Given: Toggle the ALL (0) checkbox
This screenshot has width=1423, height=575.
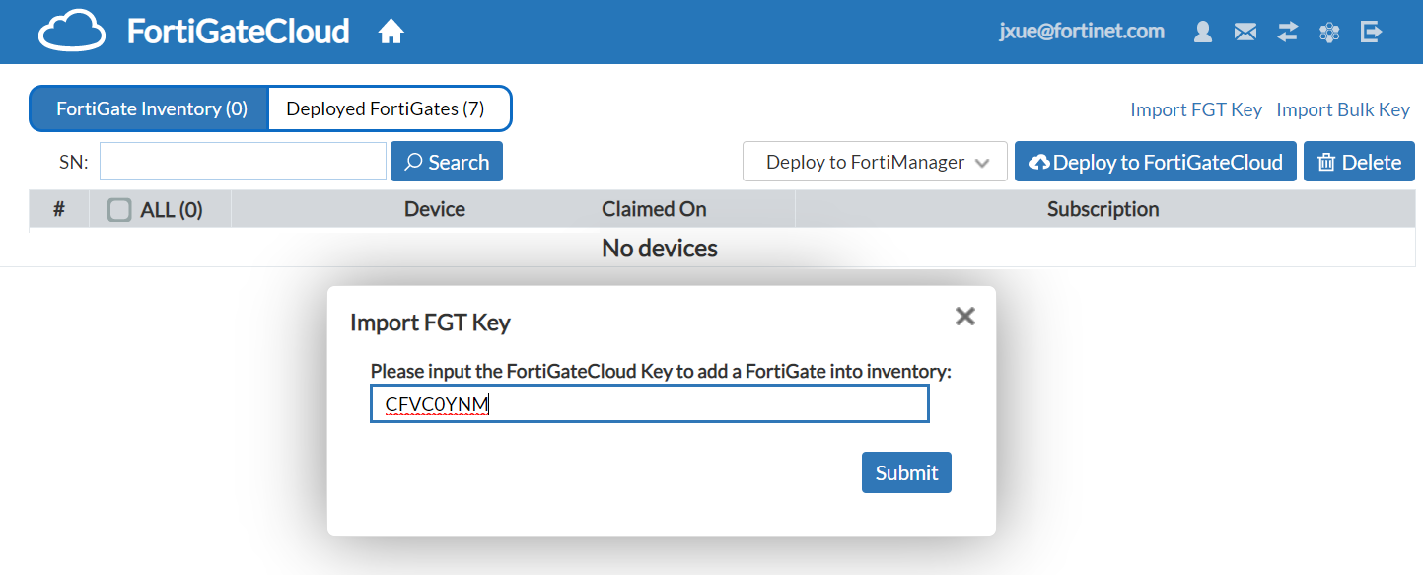Looking at the screenshot, I should coord(119,209).
